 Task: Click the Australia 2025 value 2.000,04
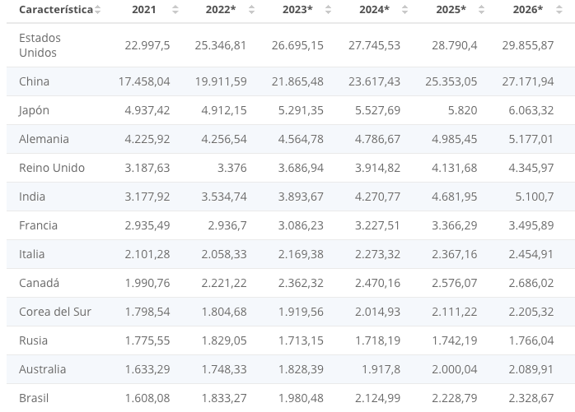point(455,369)
